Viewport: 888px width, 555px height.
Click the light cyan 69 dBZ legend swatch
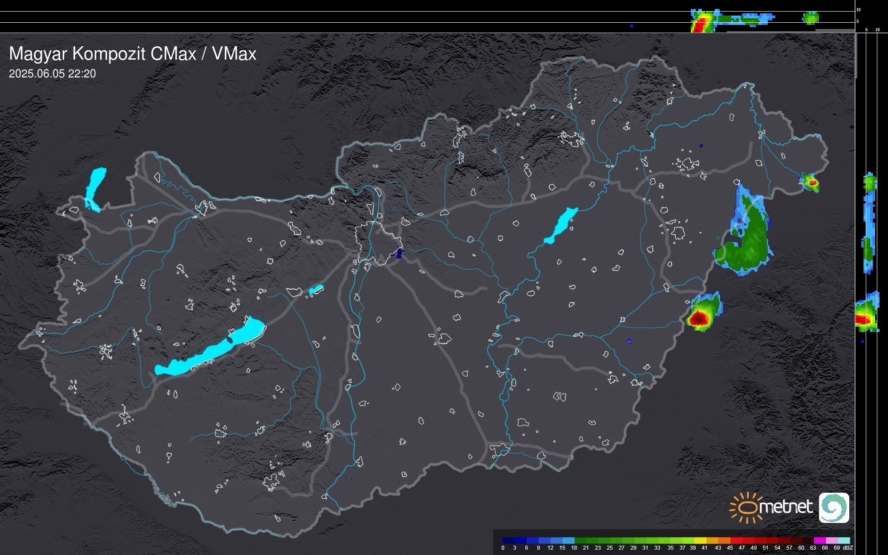click(x=843, y=540)
